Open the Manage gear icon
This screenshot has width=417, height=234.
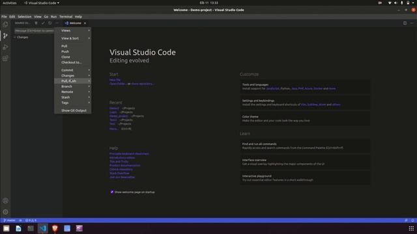click(x=5, y=212)
